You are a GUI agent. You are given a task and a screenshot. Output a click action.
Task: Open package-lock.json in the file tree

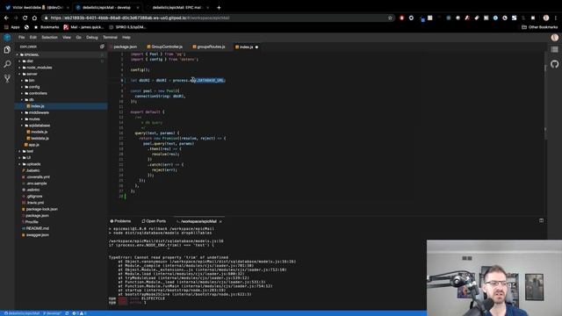click(x=41, y=209)
